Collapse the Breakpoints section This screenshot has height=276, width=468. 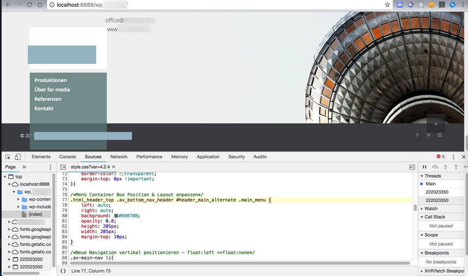click(x=422, y=253)
